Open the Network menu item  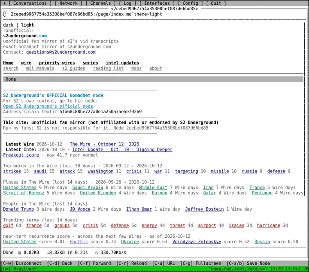coord(69,3)
